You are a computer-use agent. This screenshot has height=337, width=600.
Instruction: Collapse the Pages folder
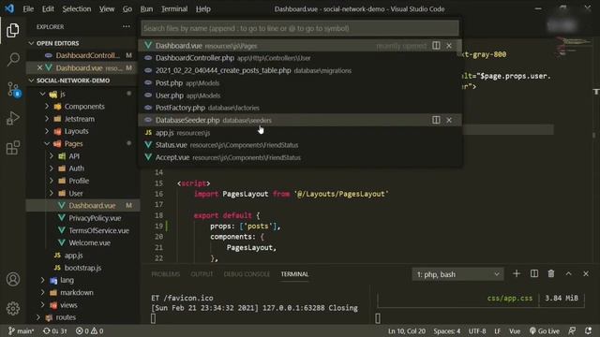(x=47, y=143)
